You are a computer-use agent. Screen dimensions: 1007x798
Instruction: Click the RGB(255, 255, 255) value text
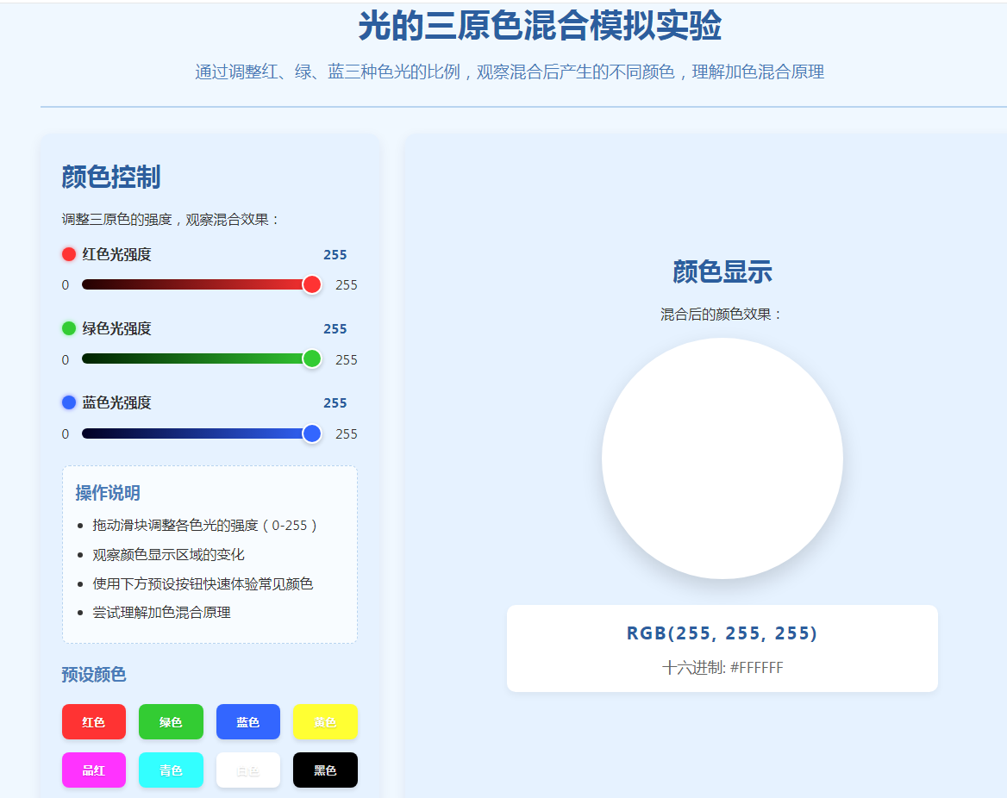coord(722,633)
